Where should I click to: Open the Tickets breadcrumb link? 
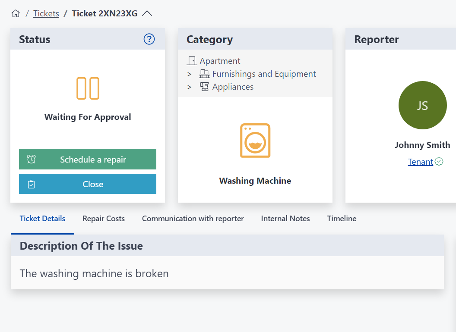[46, 13]
